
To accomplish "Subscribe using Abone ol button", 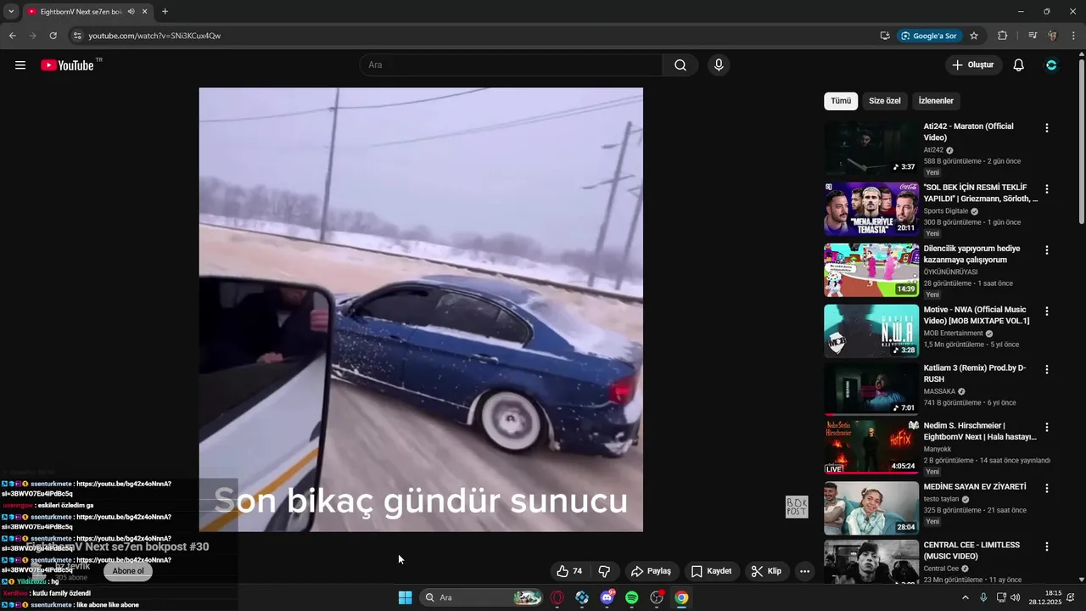I will click(x=128, y=571).
